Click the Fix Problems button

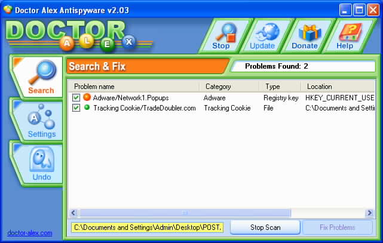[x=338, y=227]
